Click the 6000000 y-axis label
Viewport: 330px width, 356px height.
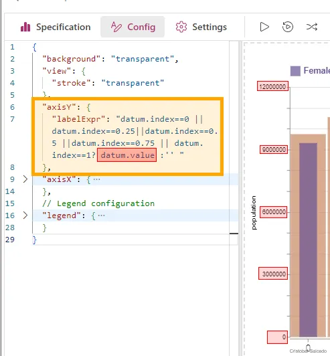coord(274,212)
